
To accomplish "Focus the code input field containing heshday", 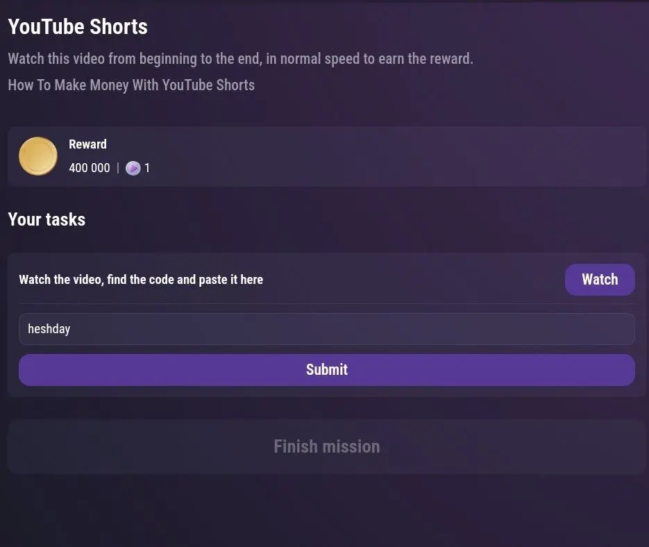I will [326, 329].
